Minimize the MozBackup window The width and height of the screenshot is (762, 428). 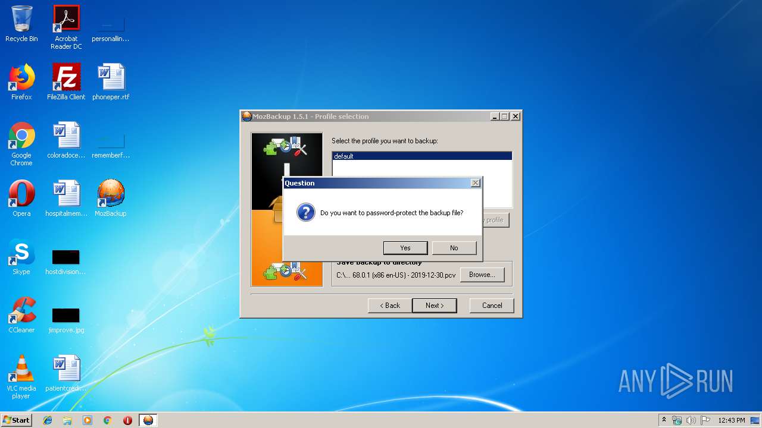point(495,117)
